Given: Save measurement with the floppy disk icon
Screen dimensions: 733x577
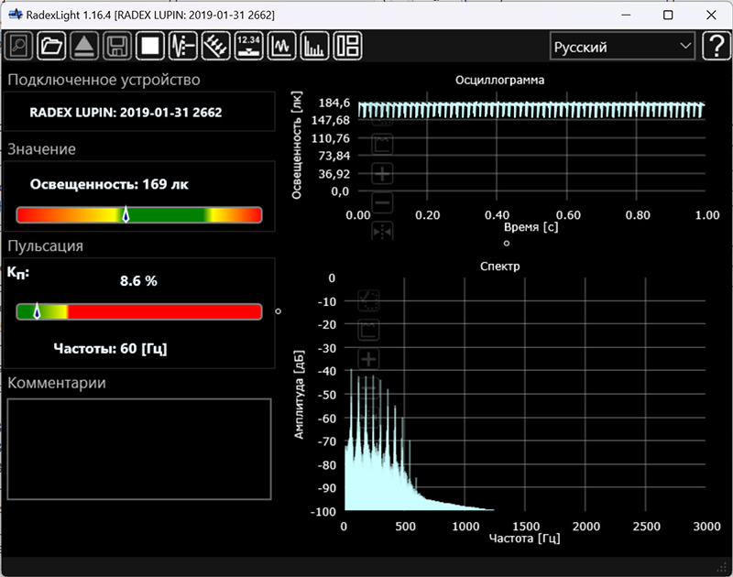Looking at the screenshot, I should (x=116, y=46).
